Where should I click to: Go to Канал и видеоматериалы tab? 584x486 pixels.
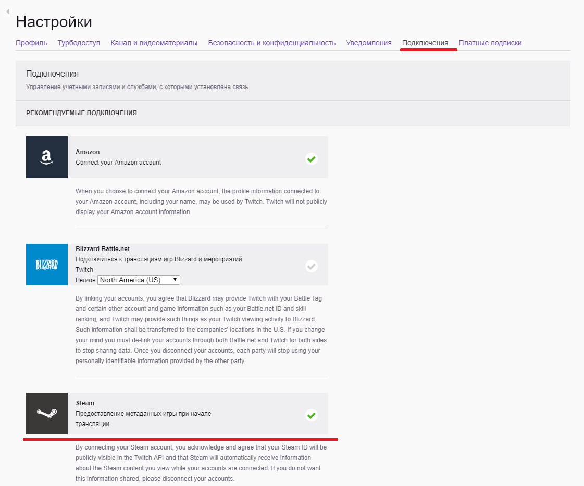154,43
